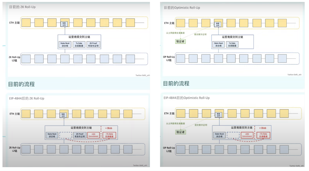Click green 验证者 box in EIP-4844 Optimistic Roll-Up diagram
The height and width of the screenshot is (171, 309).
point(180,132)
